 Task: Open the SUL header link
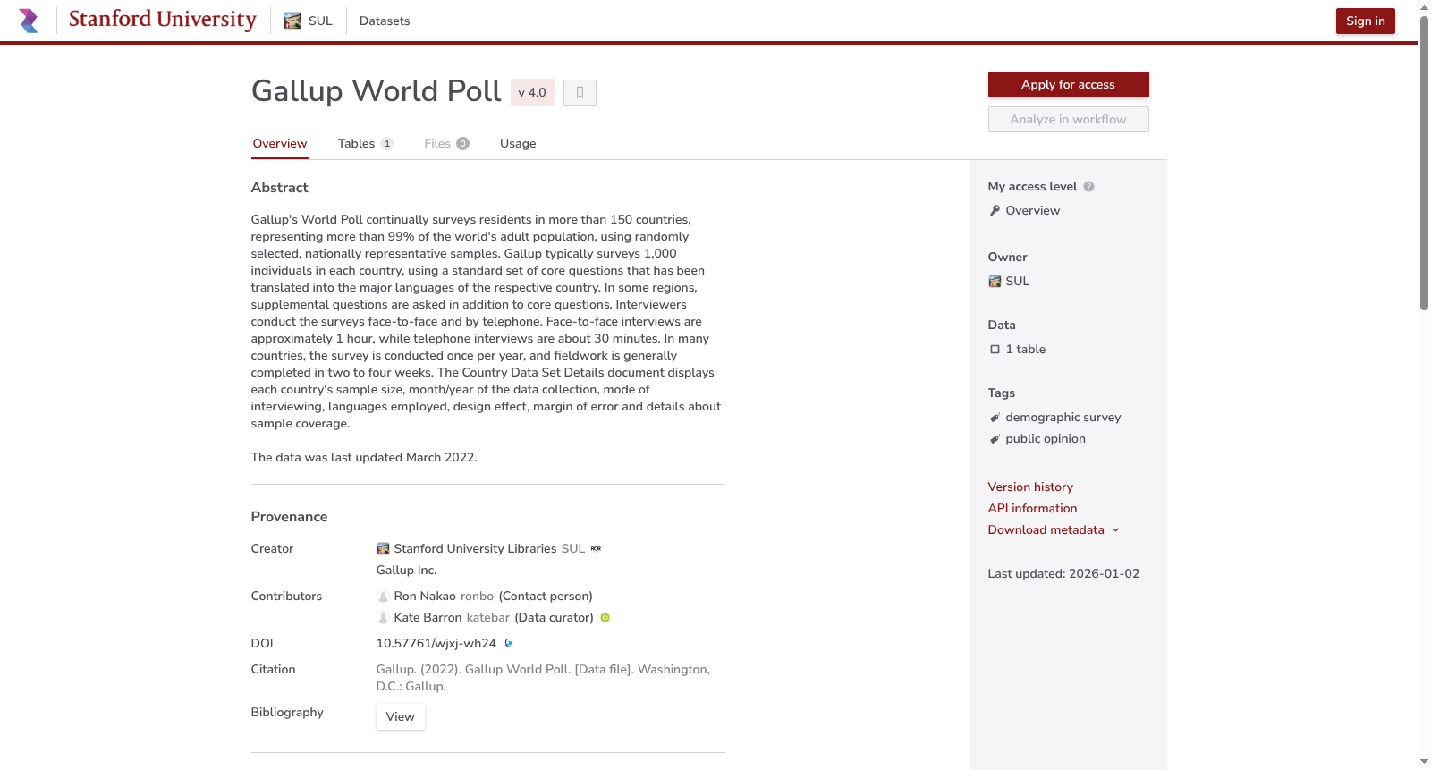click(309, 21)
